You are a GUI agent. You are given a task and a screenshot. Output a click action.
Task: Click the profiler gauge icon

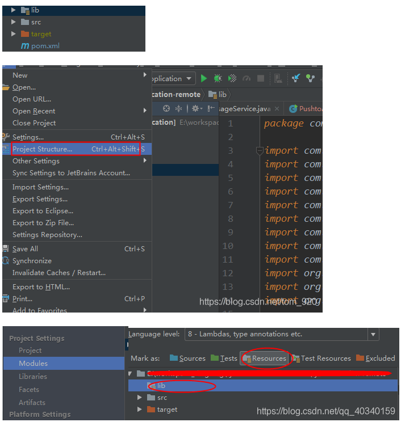coord(247,79)
